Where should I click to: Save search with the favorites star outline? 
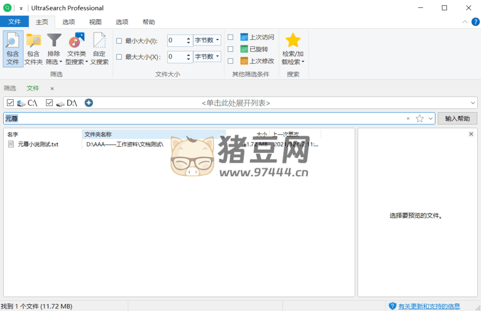point(419,118)
